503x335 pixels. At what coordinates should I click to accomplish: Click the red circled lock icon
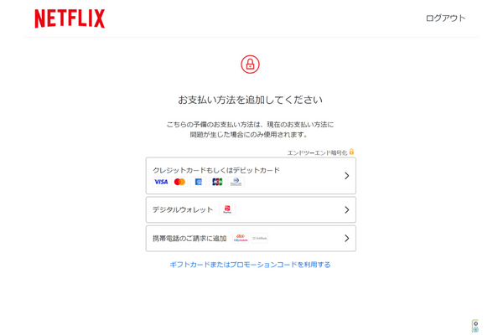pyautogui.click(x=250, y=64)
